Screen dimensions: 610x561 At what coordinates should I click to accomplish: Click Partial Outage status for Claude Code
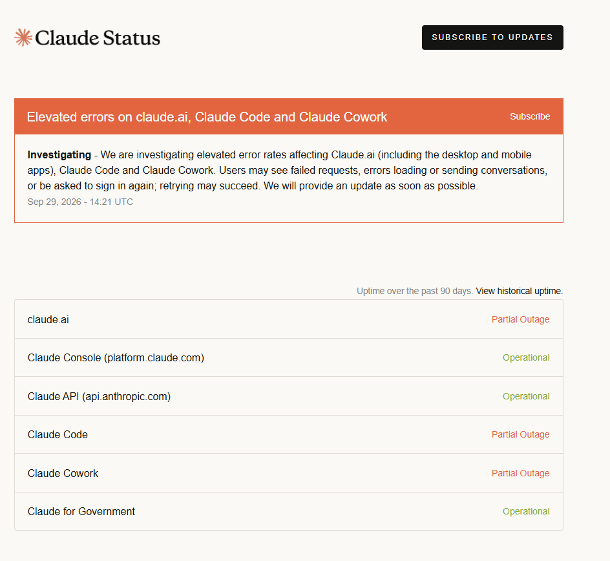click(x=520, y=434)
